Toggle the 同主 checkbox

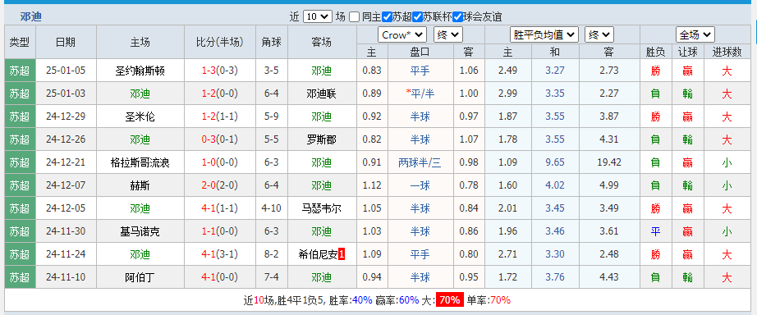click(x=355, y=17)
